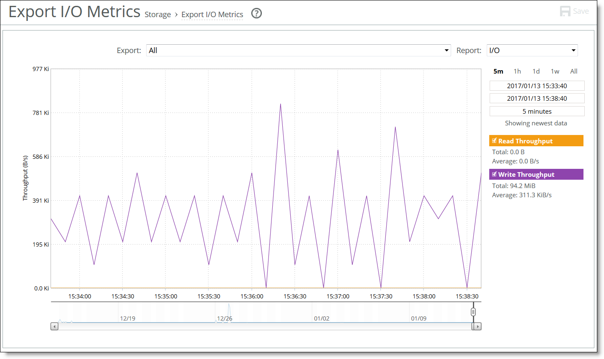
Task: Switch to the 1d time range
Action: tap(536, 71)
